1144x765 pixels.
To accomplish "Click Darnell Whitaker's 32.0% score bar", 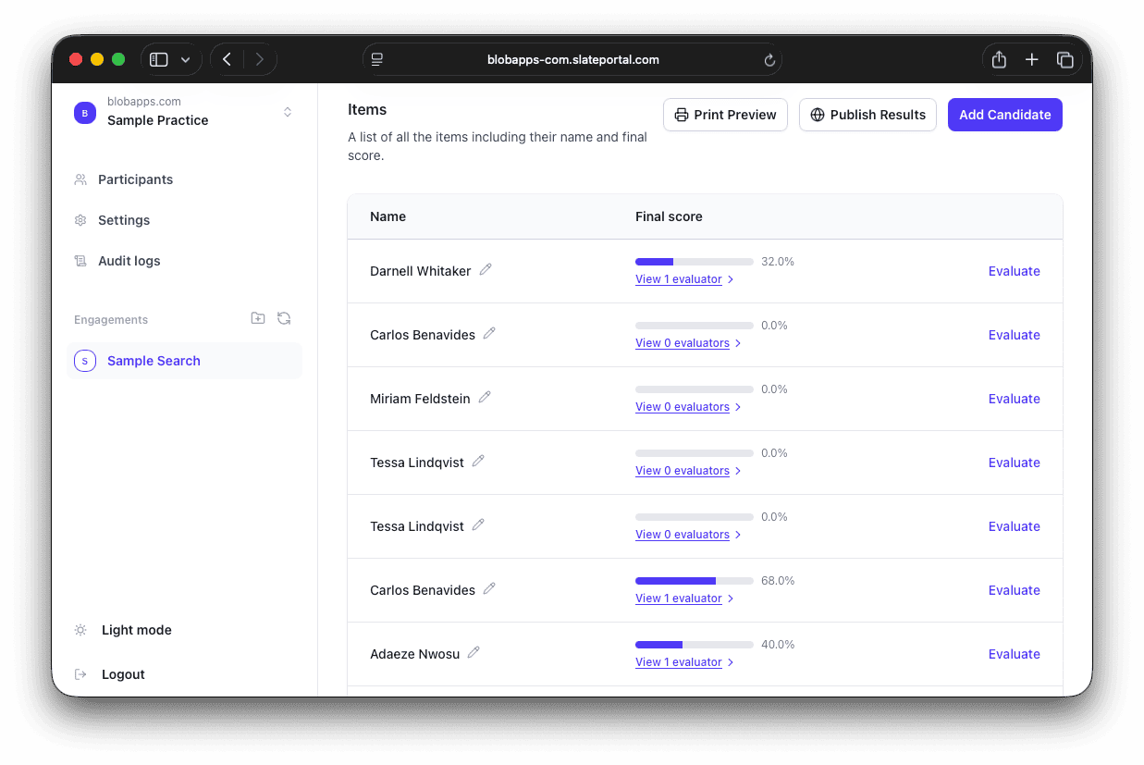I will pyautogui.click(x=695, y=262).
